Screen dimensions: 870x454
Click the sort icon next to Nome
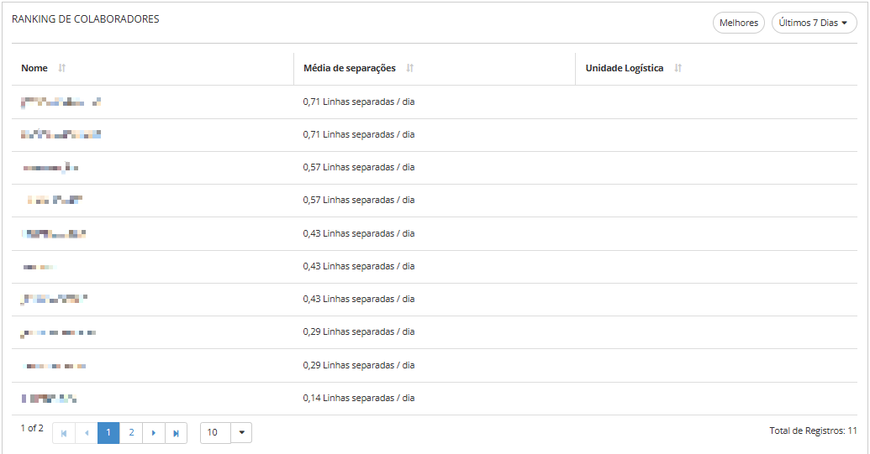(62, 68)
